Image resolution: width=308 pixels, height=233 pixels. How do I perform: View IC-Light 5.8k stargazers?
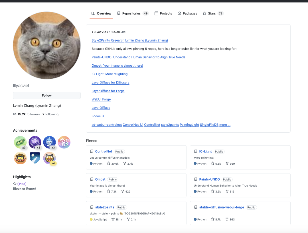[216, 163]
